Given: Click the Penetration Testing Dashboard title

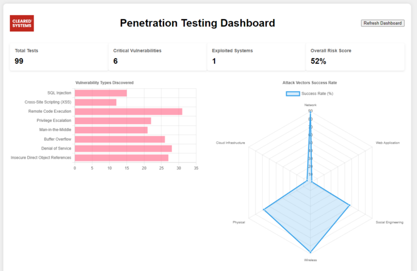Looking at the screenshot, I should [x=197, y=23].
